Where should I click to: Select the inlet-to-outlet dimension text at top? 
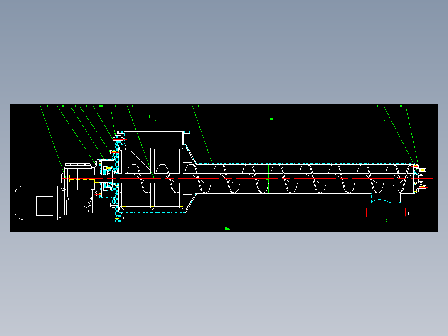click(x=271, y=119)
